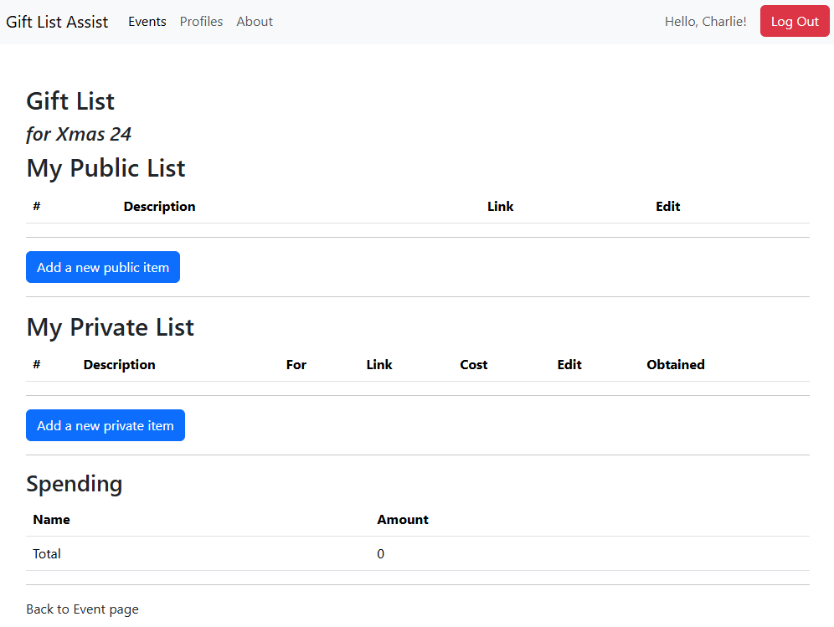Click the 'Hello, Charlie!' greeting text
Screen dimensions: 834x627
[705, 22]
